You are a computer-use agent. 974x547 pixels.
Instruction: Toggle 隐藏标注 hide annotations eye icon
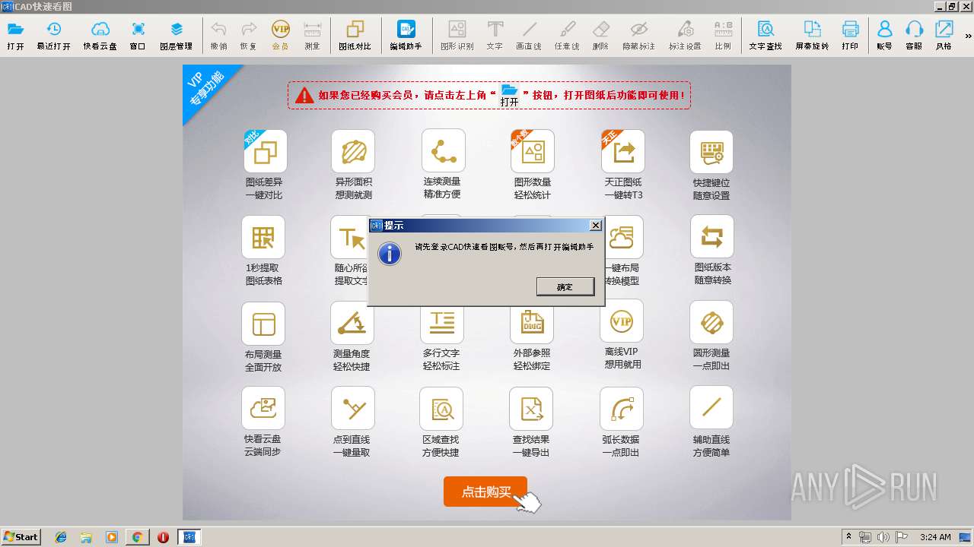(x=638, y=35)
